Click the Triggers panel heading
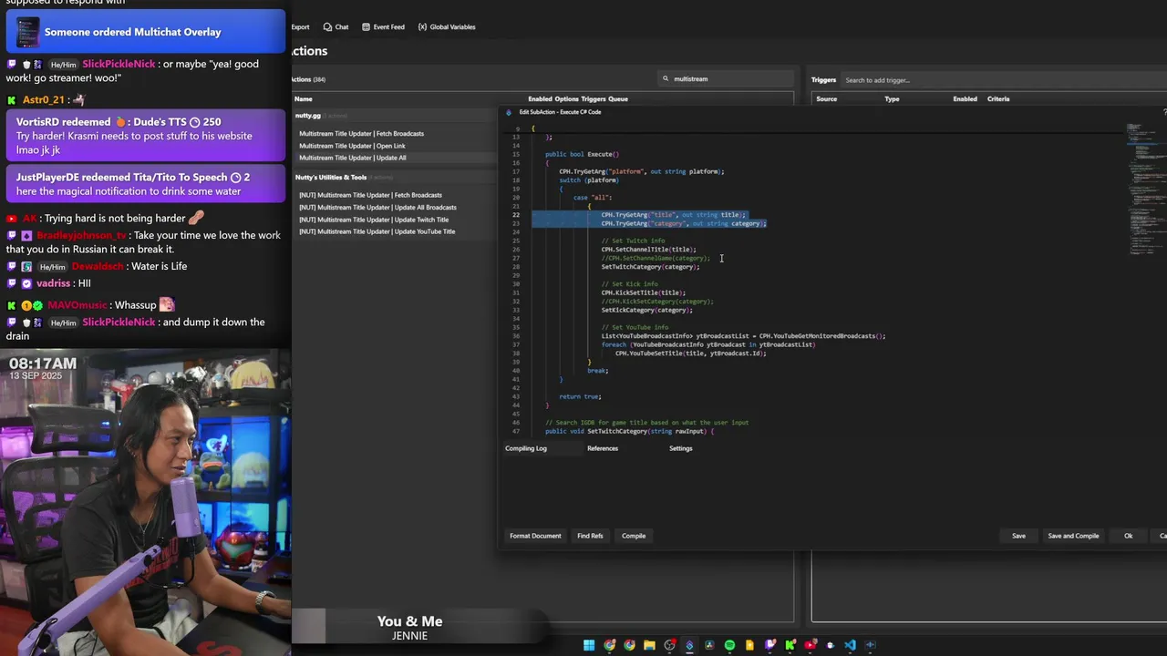The height and width of the screenshot is (656, 1167). (x=823, y=80)
